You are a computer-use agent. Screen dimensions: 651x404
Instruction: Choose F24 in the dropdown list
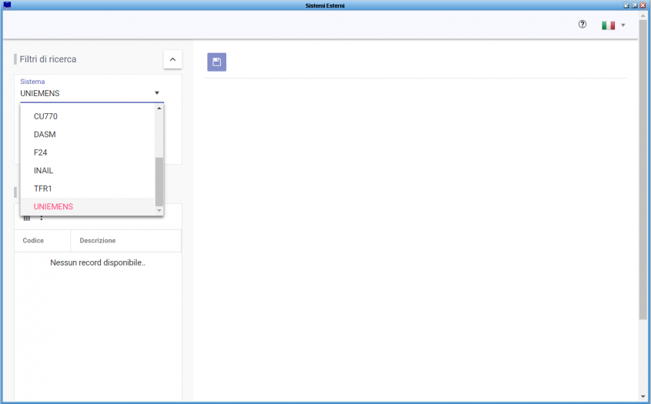(x=88, y=152)
